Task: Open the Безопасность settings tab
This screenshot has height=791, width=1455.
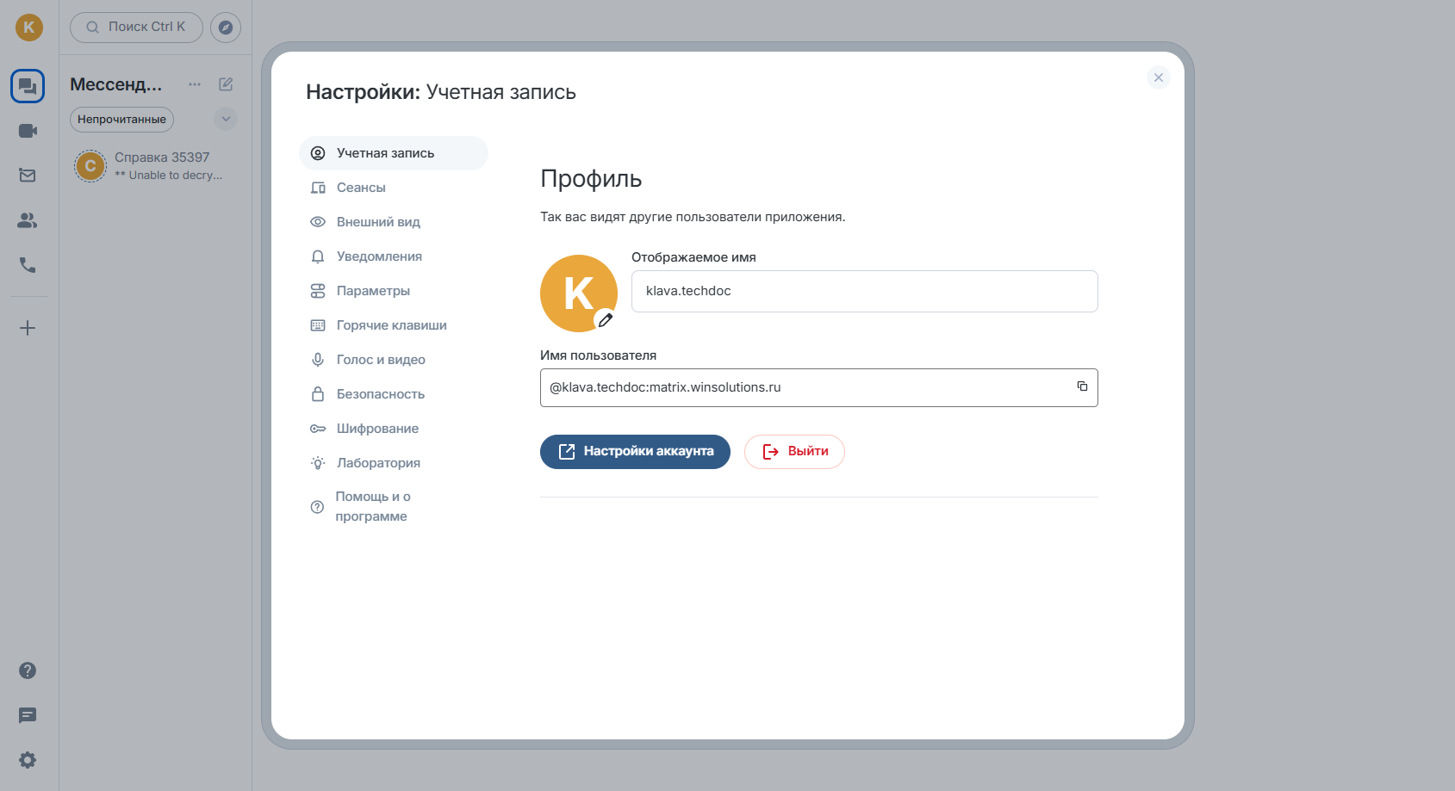Action: point(394,394)
